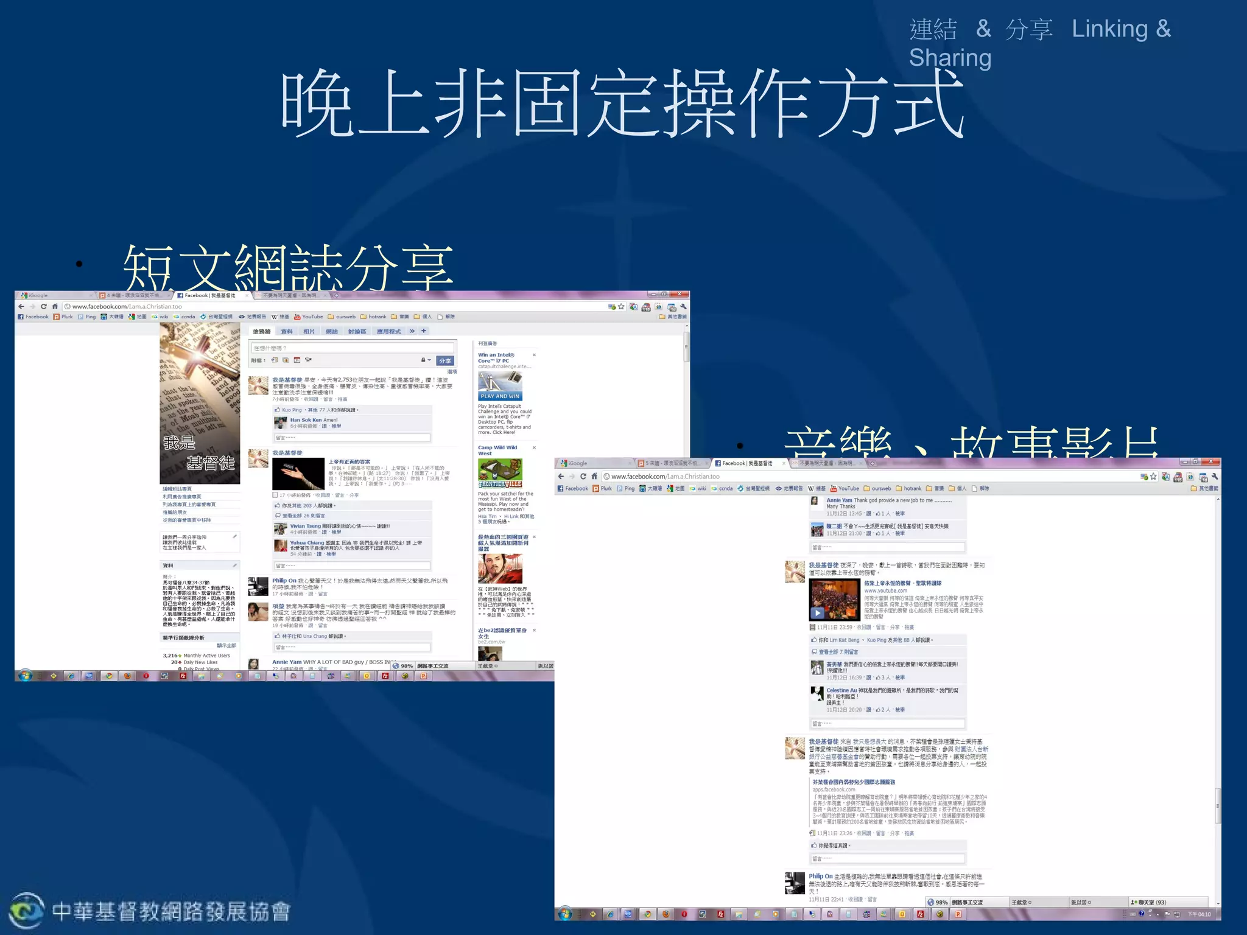Click the photo attachment icon after 附檔
The height and width of the screenshot is (935, 1247).
[x=286, y=360]
